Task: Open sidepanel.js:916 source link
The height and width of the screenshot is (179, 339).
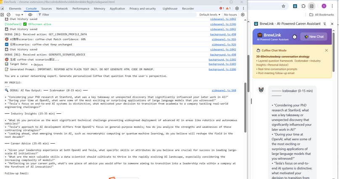Action: (224, 40)
